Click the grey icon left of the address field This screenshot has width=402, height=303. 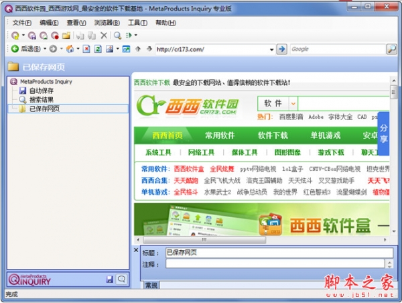[x=149, y=49]
